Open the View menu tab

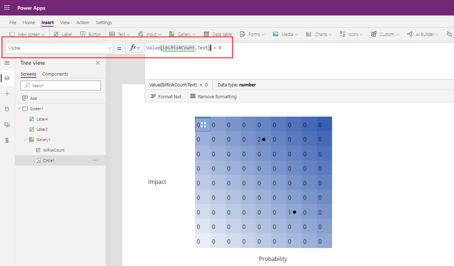click(65, 22)
